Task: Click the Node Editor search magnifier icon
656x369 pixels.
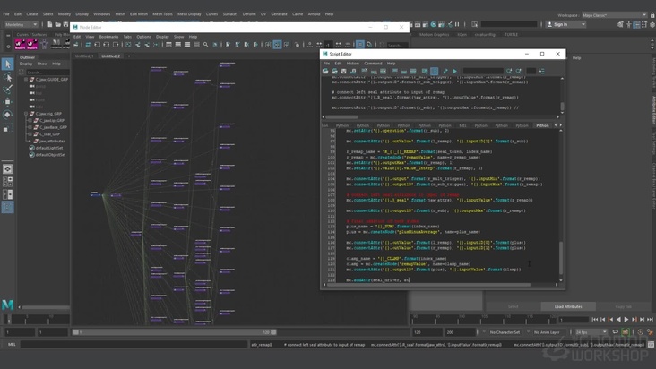Action: point(205,45)
